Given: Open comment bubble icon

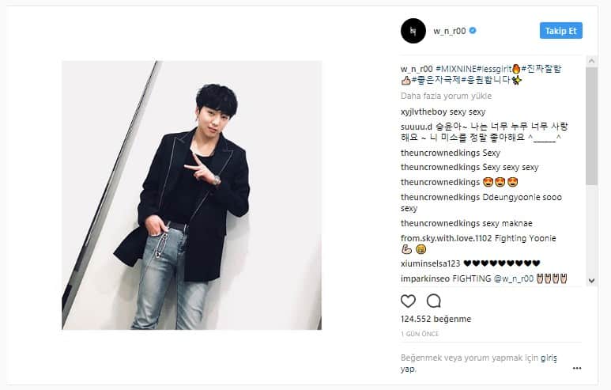Looking at the screenshot, I should click(433, 301).
